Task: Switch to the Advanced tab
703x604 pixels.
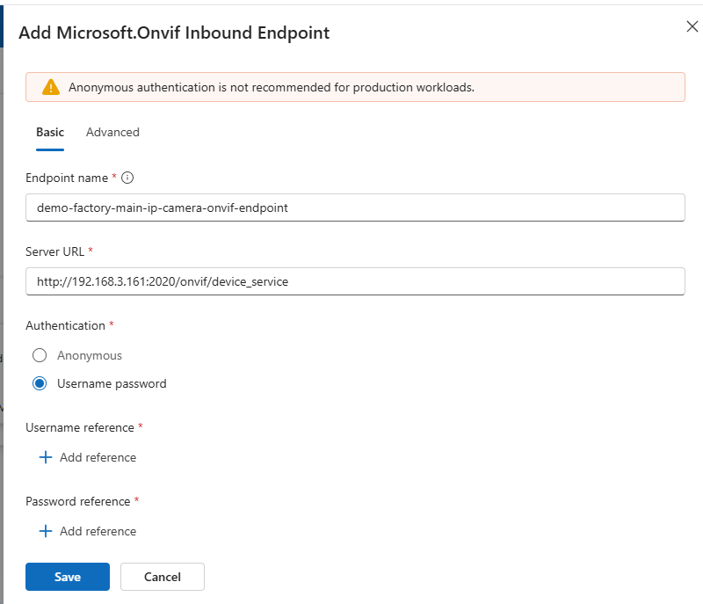Action: [x=112, y=132]
